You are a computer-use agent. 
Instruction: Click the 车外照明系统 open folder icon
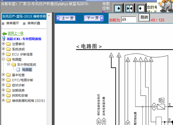pos(14,64)
